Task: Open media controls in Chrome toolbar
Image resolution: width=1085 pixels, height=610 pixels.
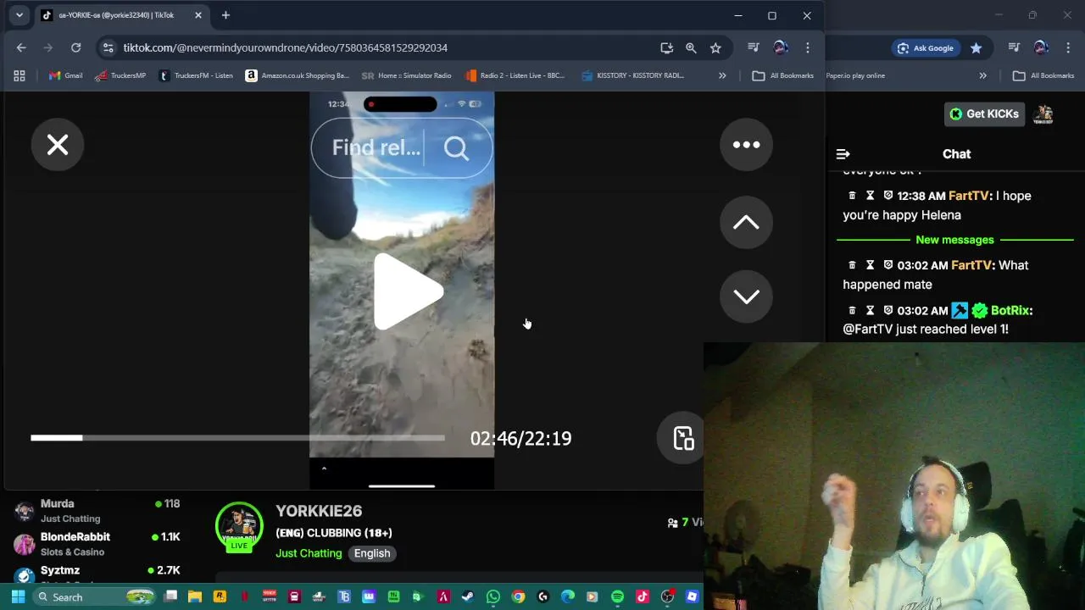Action: tap(754, 48)
